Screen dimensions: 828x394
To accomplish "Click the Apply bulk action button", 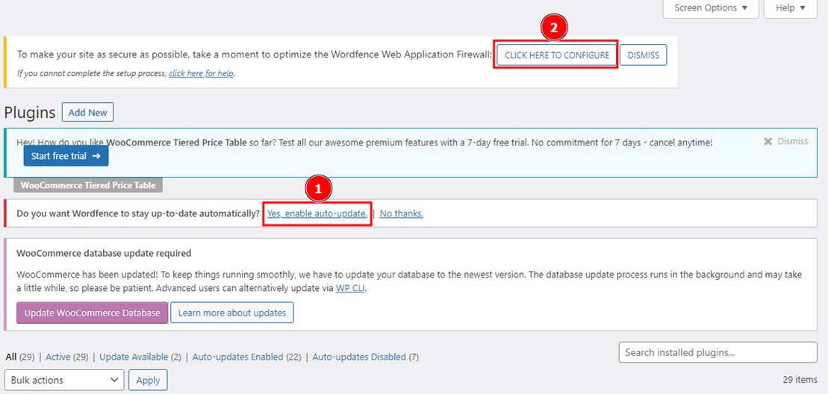I will pyautogui.click(x=148, y=381).
